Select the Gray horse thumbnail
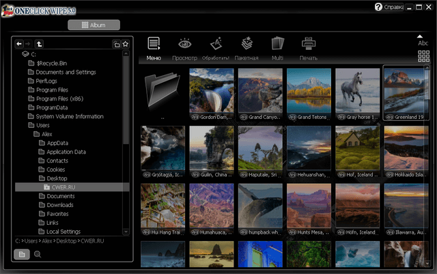The height and width of the screenshot is (274, 437). click(x=358, y=90)
